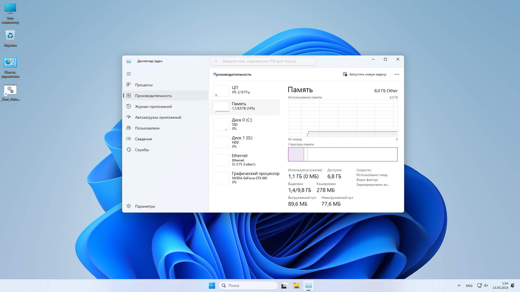This screenshot has width=520, height=292.
Task: Open Параметры settings gear
Action: 145,206
